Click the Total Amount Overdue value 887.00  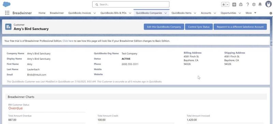[x=12, y=120]
